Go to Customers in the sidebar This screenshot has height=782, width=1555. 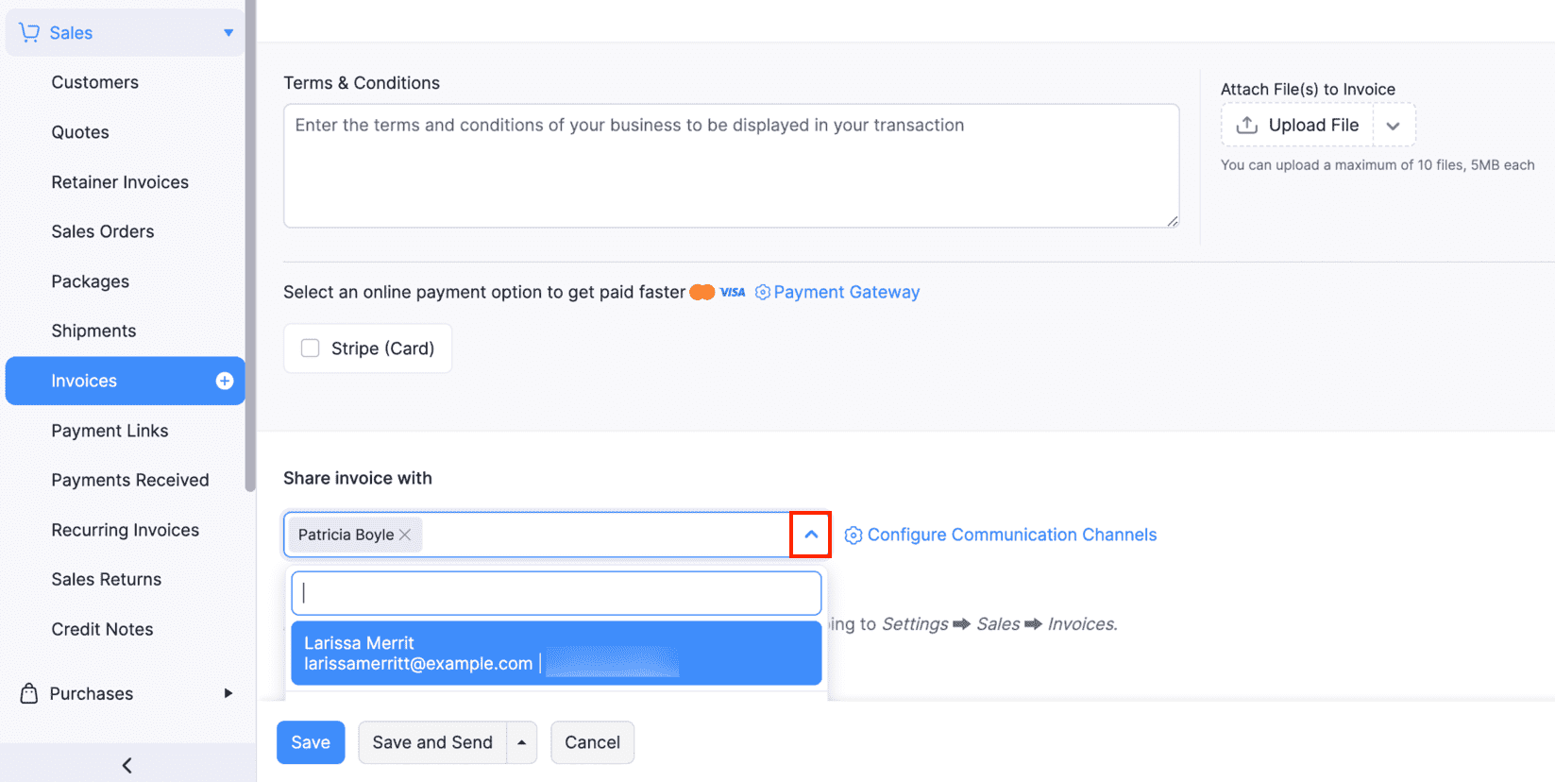pyautogui.click(x=94, y=82)
